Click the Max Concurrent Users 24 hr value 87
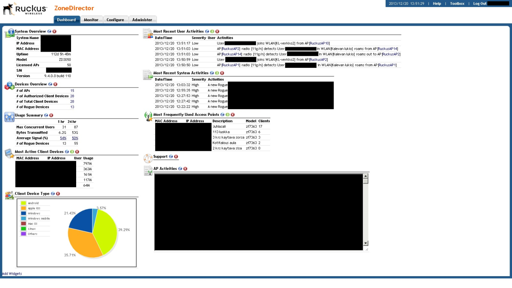This screenshot has width=512, height=288. 76,127
